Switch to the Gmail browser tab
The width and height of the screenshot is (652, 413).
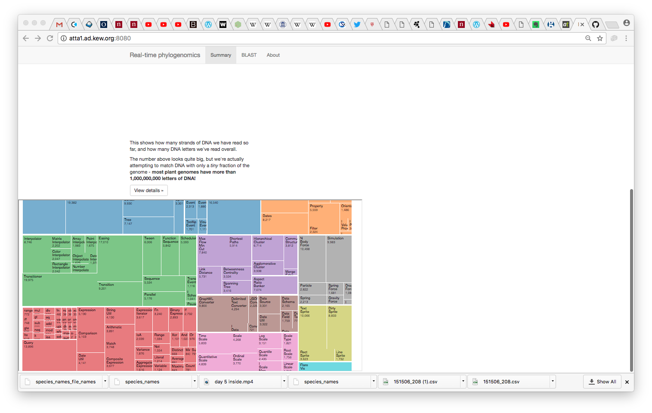(59, 24)
